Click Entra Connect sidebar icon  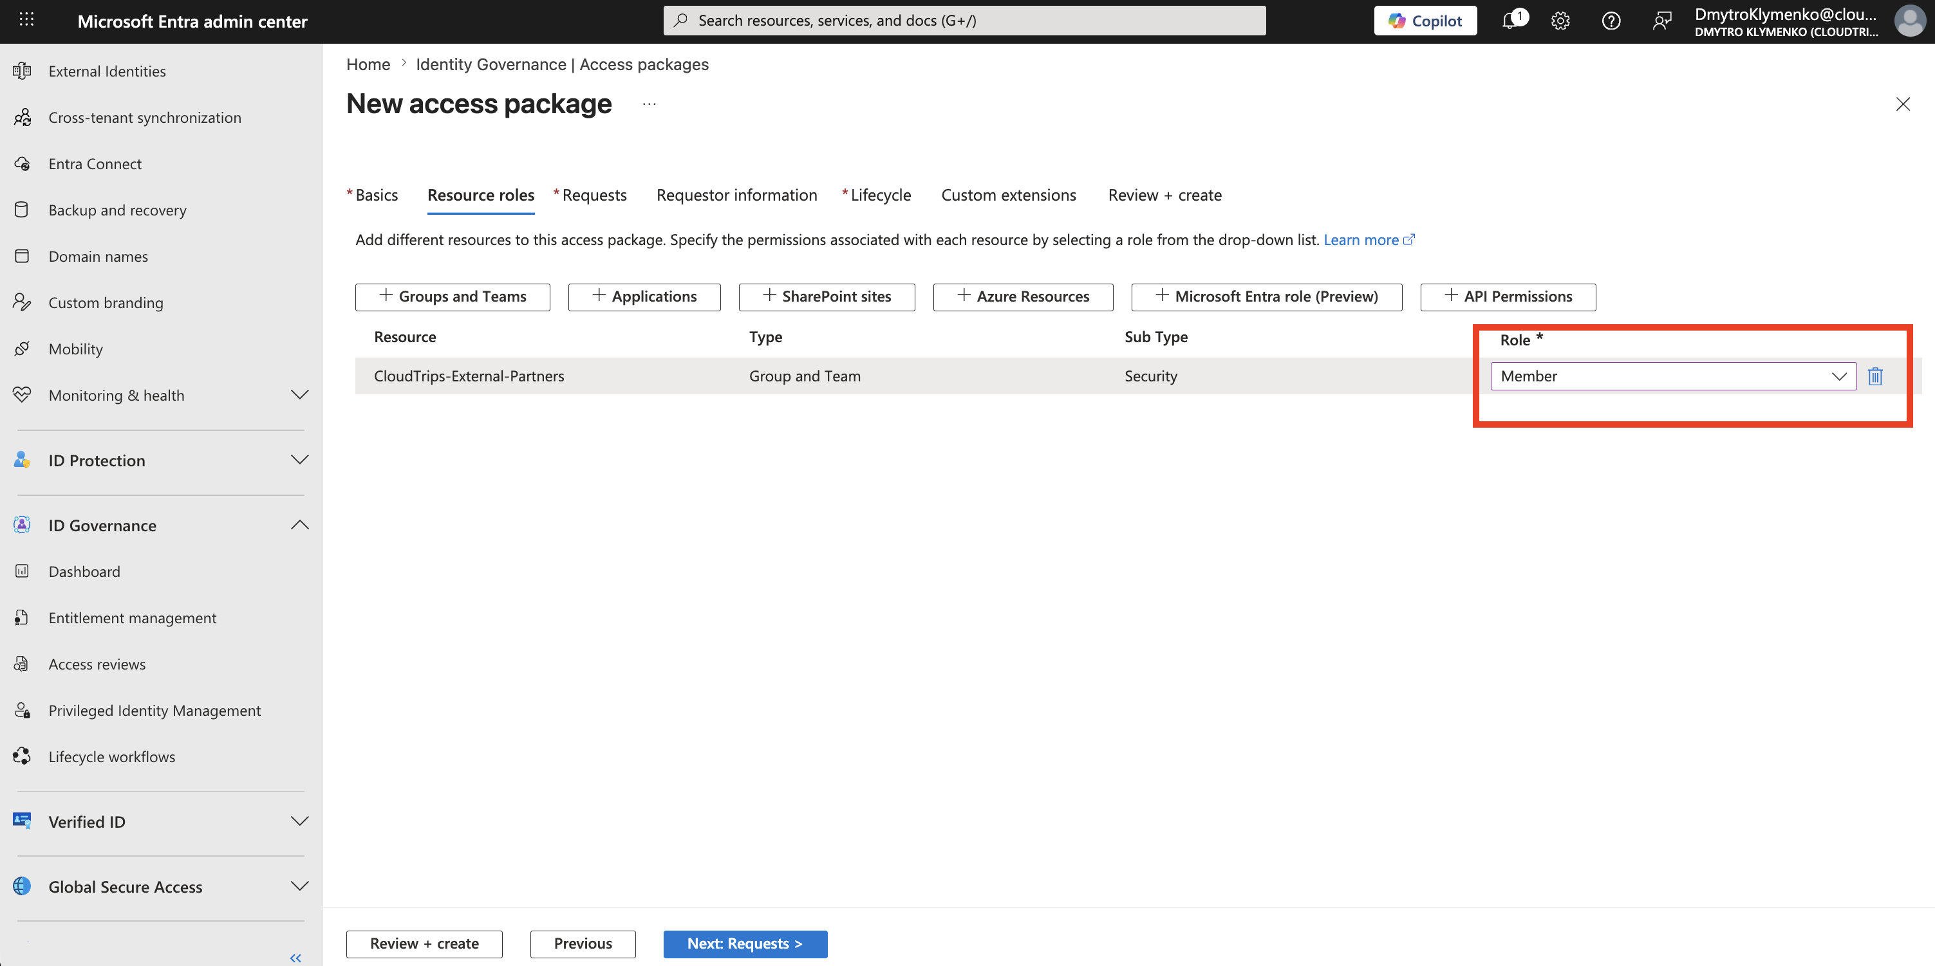[x=22, y=163]
